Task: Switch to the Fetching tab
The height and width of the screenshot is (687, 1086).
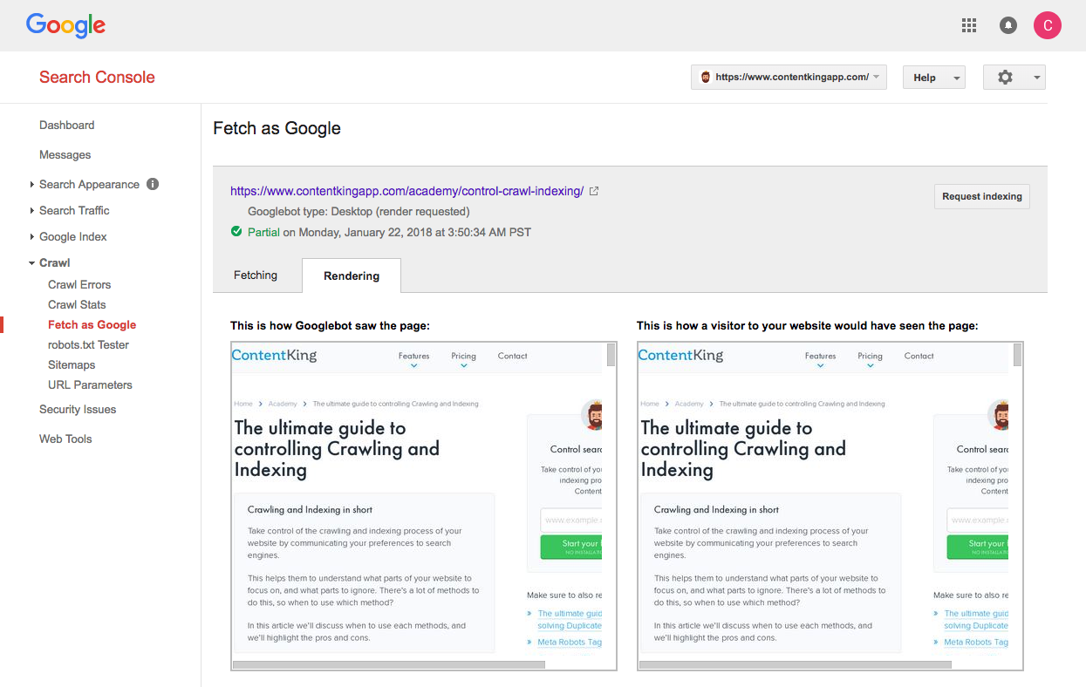Action: tap(256, 275)
